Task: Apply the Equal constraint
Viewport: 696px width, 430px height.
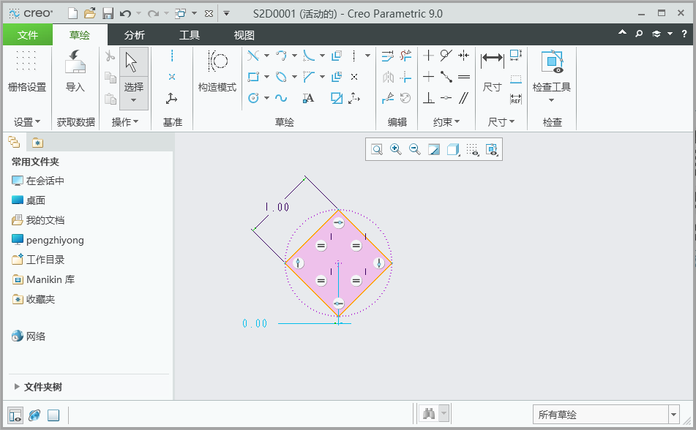Action: pos(464,77)
